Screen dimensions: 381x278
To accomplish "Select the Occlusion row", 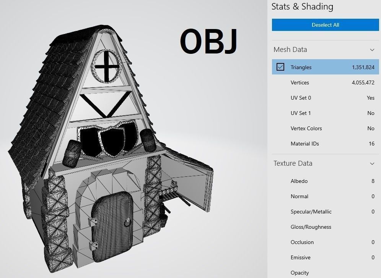I will pyautogui.click(x=326, y=242).
